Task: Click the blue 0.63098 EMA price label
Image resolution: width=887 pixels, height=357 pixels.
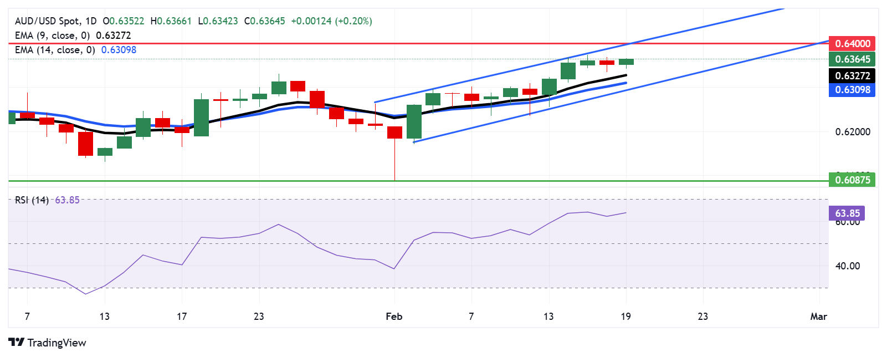Action: 852,89
